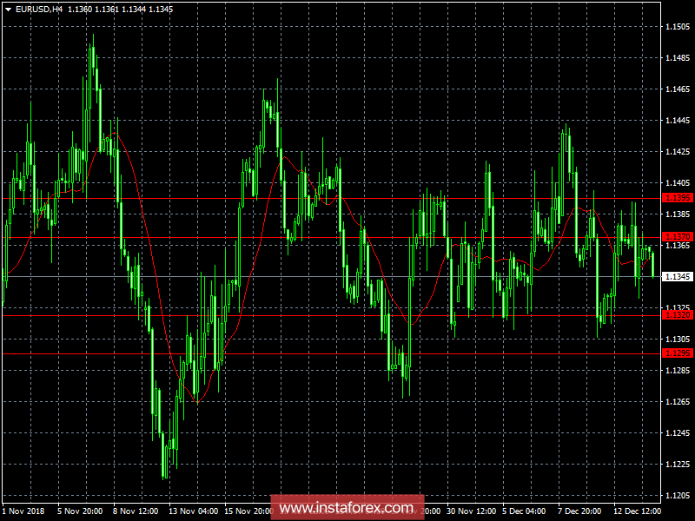Click the 12 Dec 12:00 time label
The height and width of the screenshot is (521, 695).
point(638,511)
